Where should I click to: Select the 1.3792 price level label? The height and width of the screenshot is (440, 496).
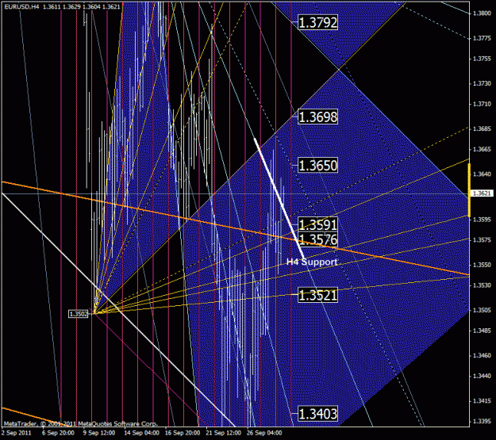point(318,22)
